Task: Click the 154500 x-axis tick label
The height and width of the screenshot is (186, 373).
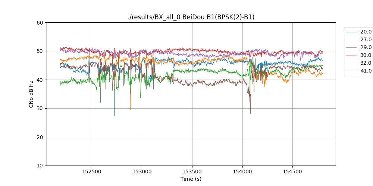Action: [292, 171]
